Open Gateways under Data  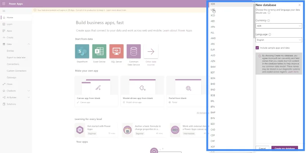[11, 78]
